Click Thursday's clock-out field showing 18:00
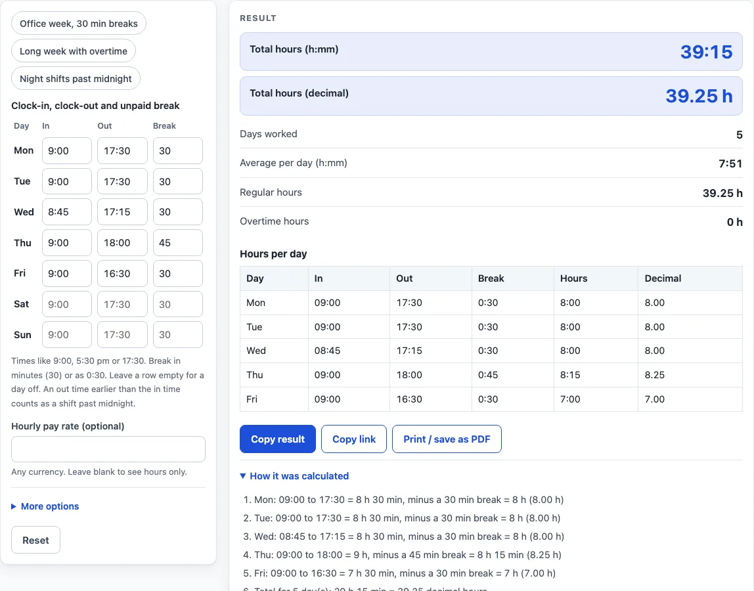Screen dimensions: 754x591 pyautogui.click(x=122, y=242)
